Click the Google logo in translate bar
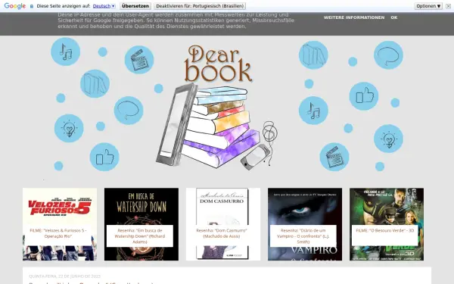Viewport: 454px width, 284px height. click(x=15, y=6)
